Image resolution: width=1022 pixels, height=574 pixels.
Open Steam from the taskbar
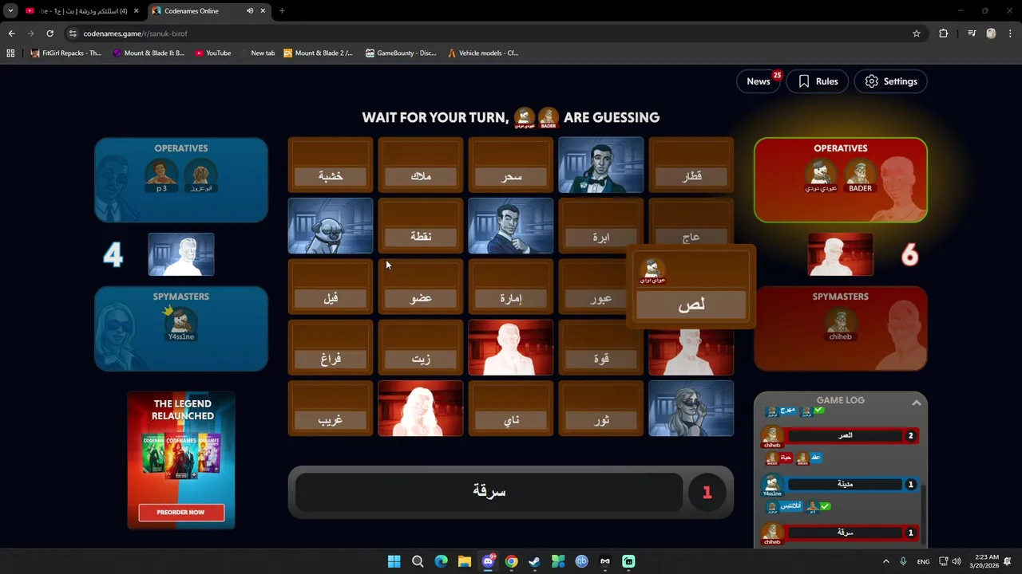535,561
